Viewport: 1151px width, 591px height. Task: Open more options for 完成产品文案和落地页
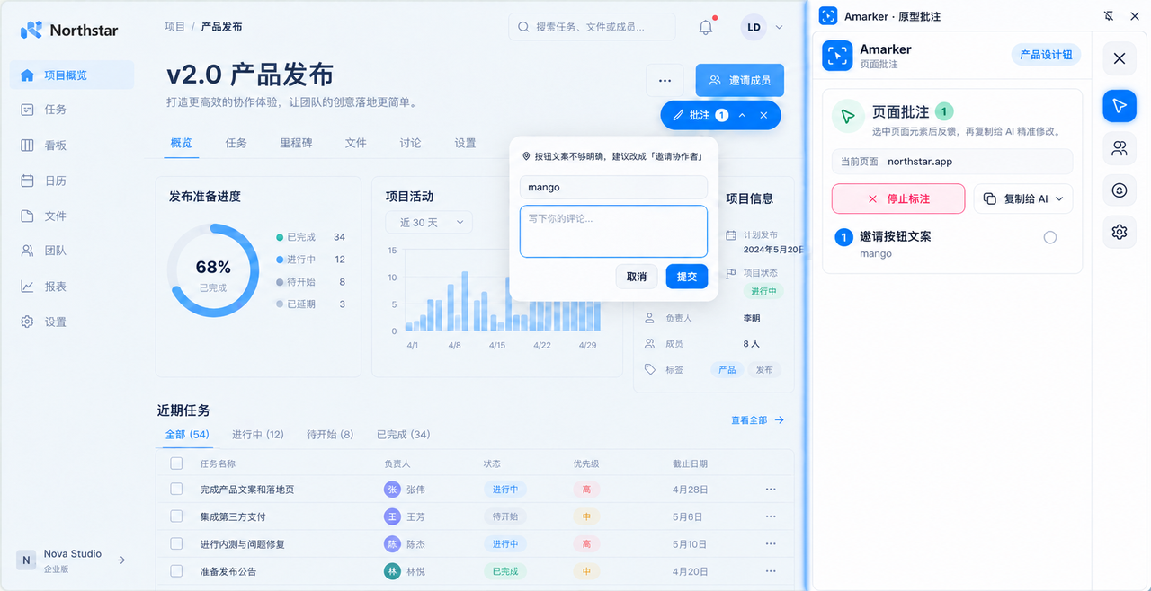pyautogui.click(x=771, y=490)
